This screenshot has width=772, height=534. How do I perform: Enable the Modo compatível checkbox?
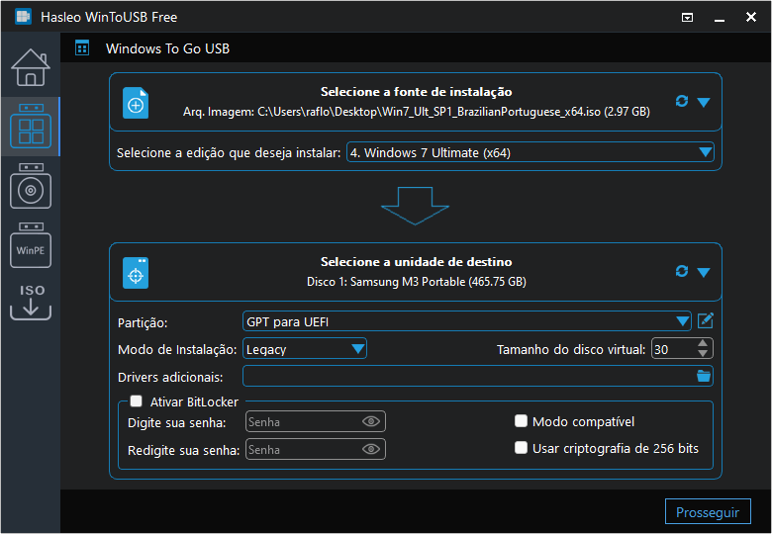(x=521, y=421)
